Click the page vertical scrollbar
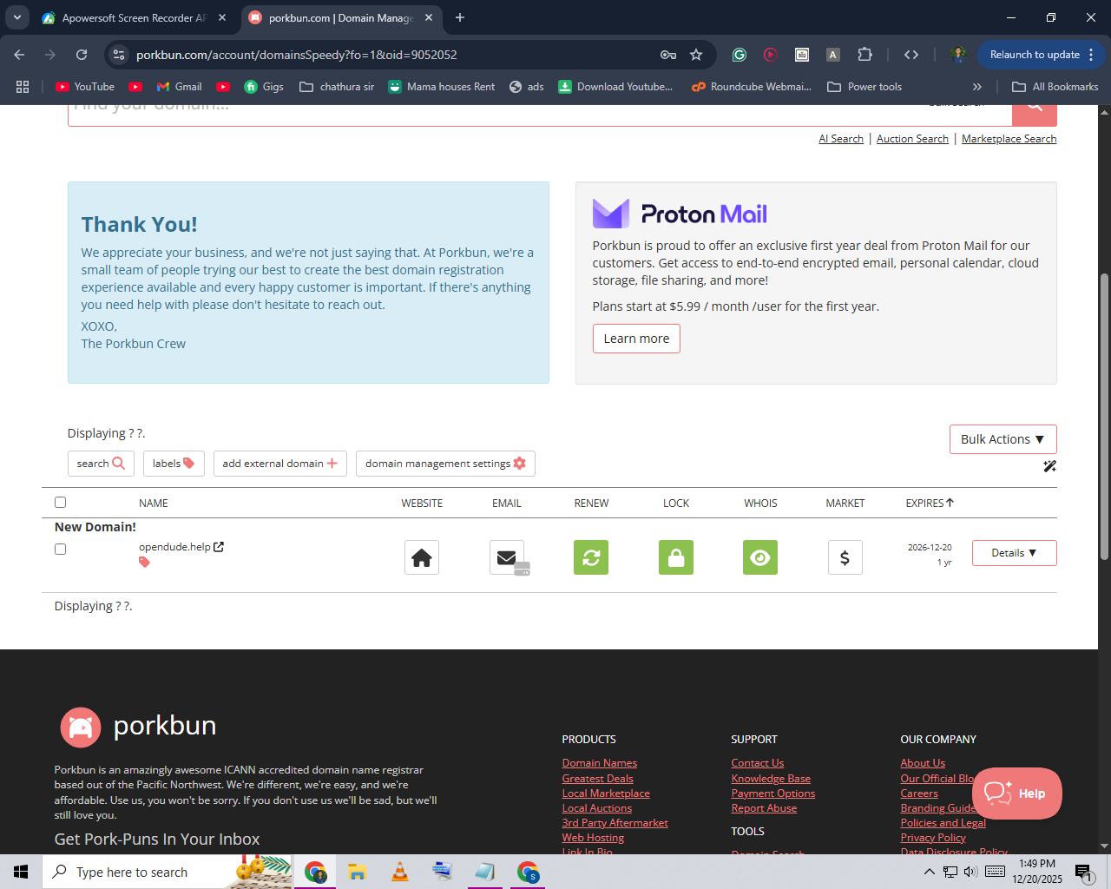Screen dimensions: 1111x889 (x=1104, y=417)
